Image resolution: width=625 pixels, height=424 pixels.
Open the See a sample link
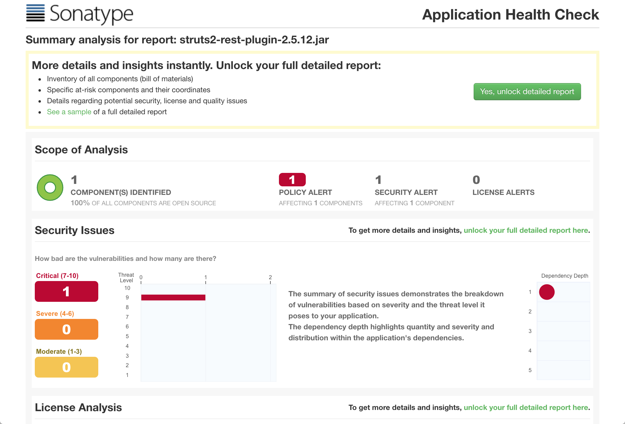point(69,112)
